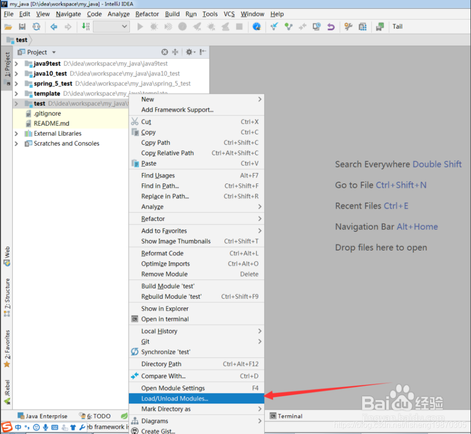Click the Collapse All icon in Project panel
The image size is (471, 434).
pos(175,52)
